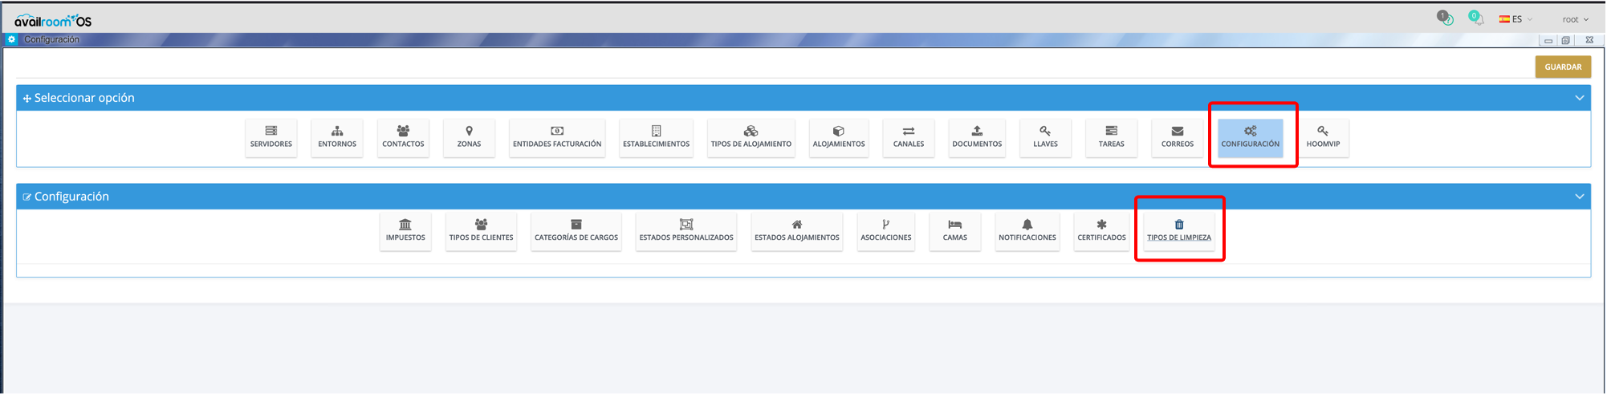Select the Impuestos option
Image resolution: width=1607 pixels, height=394 pixels.
pyautogui.click(x=405, y=231)
